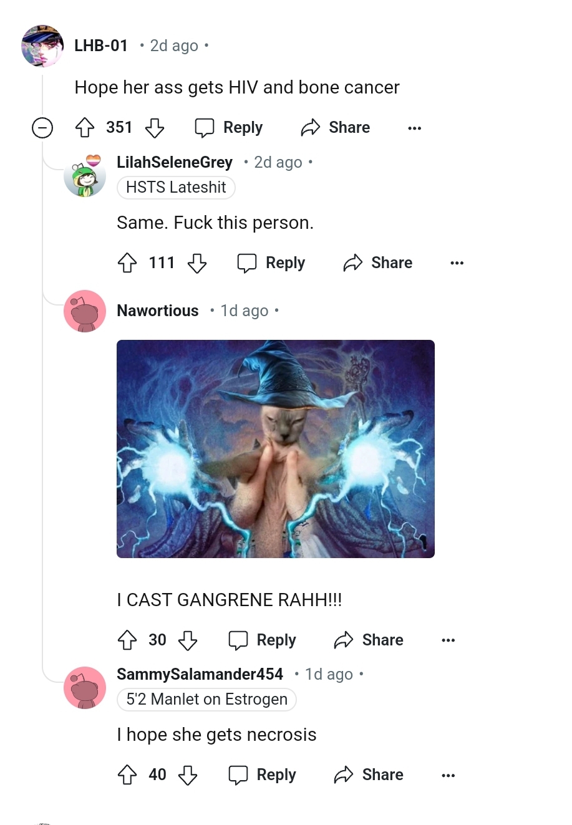Viewport: 572px width, 825px height.
Task: Reply to SammySalamander454's comment
Action: click(x=263, y=775)
